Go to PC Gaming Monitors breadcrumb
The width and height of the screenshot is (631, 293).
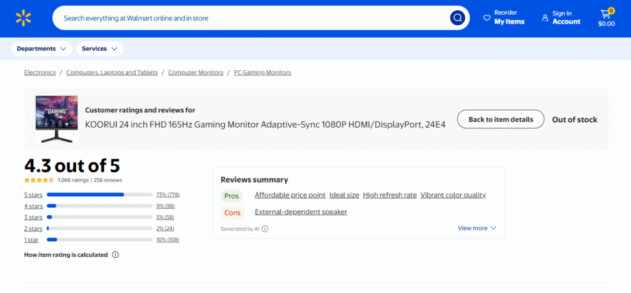tap(263, 73)
